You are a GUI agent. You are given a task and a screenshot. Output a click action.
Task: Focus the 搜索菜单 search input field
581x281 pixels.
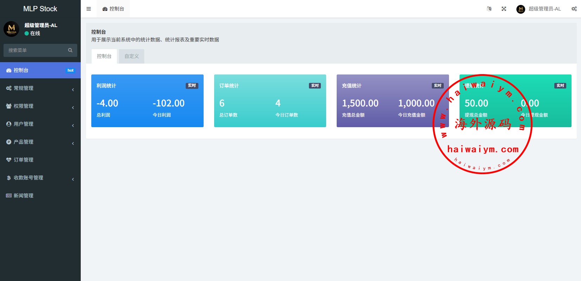[35, 50]
